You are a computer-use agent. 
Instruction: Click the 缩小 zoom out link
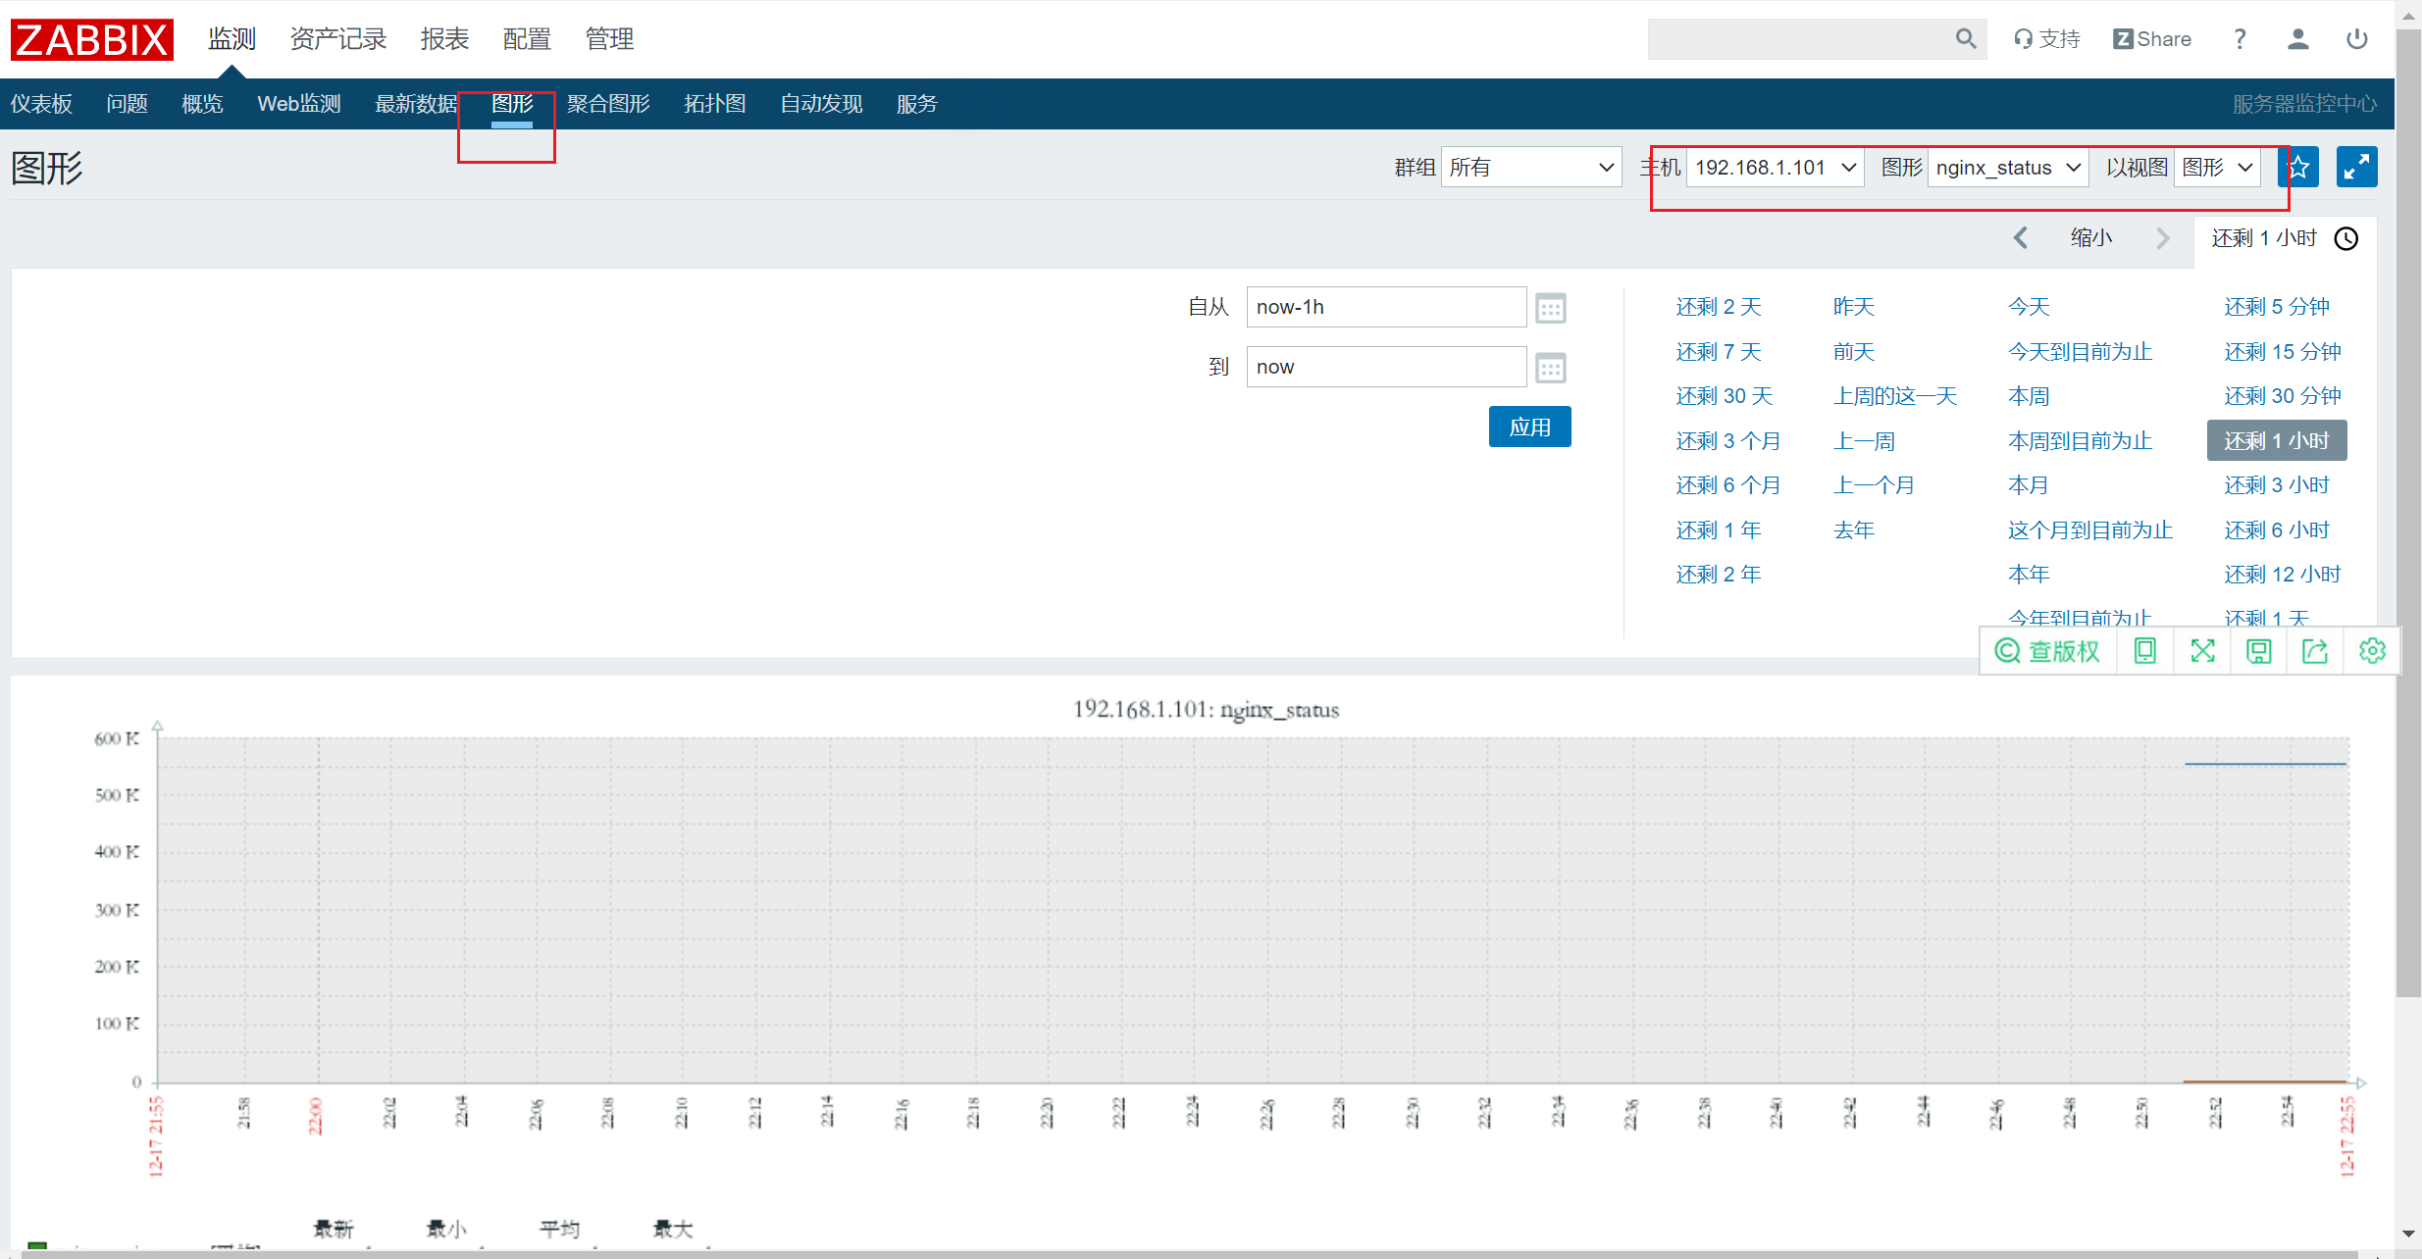point(2091,238)
